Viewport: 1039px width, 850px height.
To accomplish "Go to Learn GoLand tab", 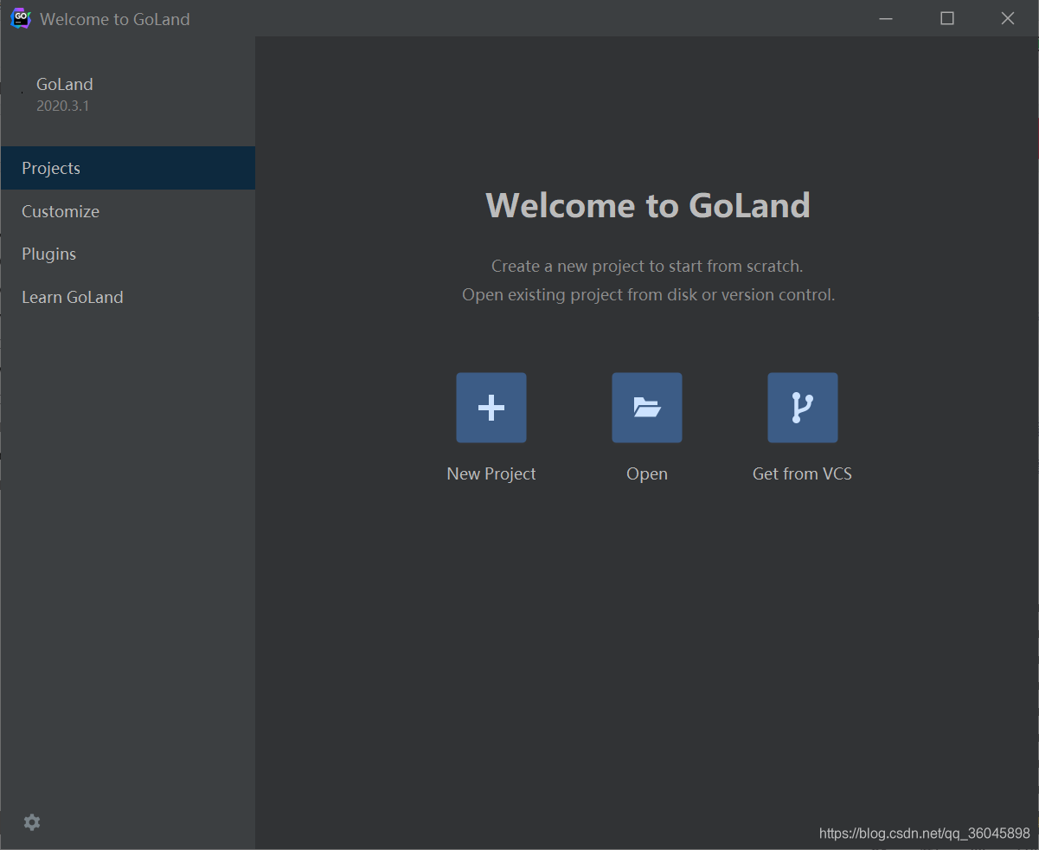I will pos(128,297).
